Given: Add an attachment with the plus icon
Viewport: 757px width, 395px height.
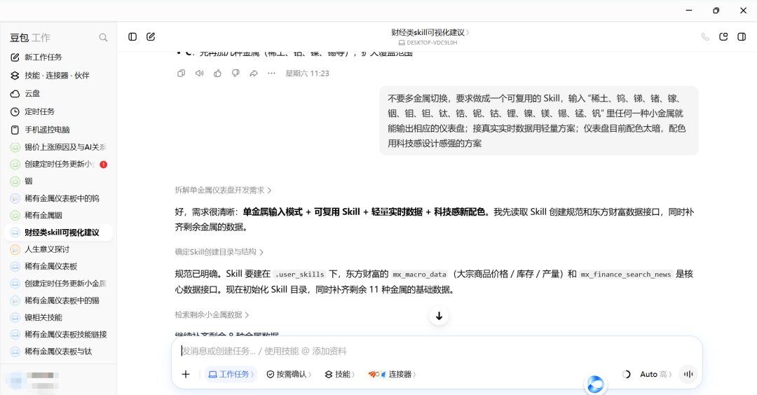Looking at the screenshot, I should point(186,374).
